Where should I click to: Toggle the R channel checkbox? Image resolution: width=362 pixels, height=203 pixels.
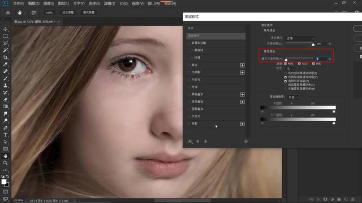click(286, 64)
